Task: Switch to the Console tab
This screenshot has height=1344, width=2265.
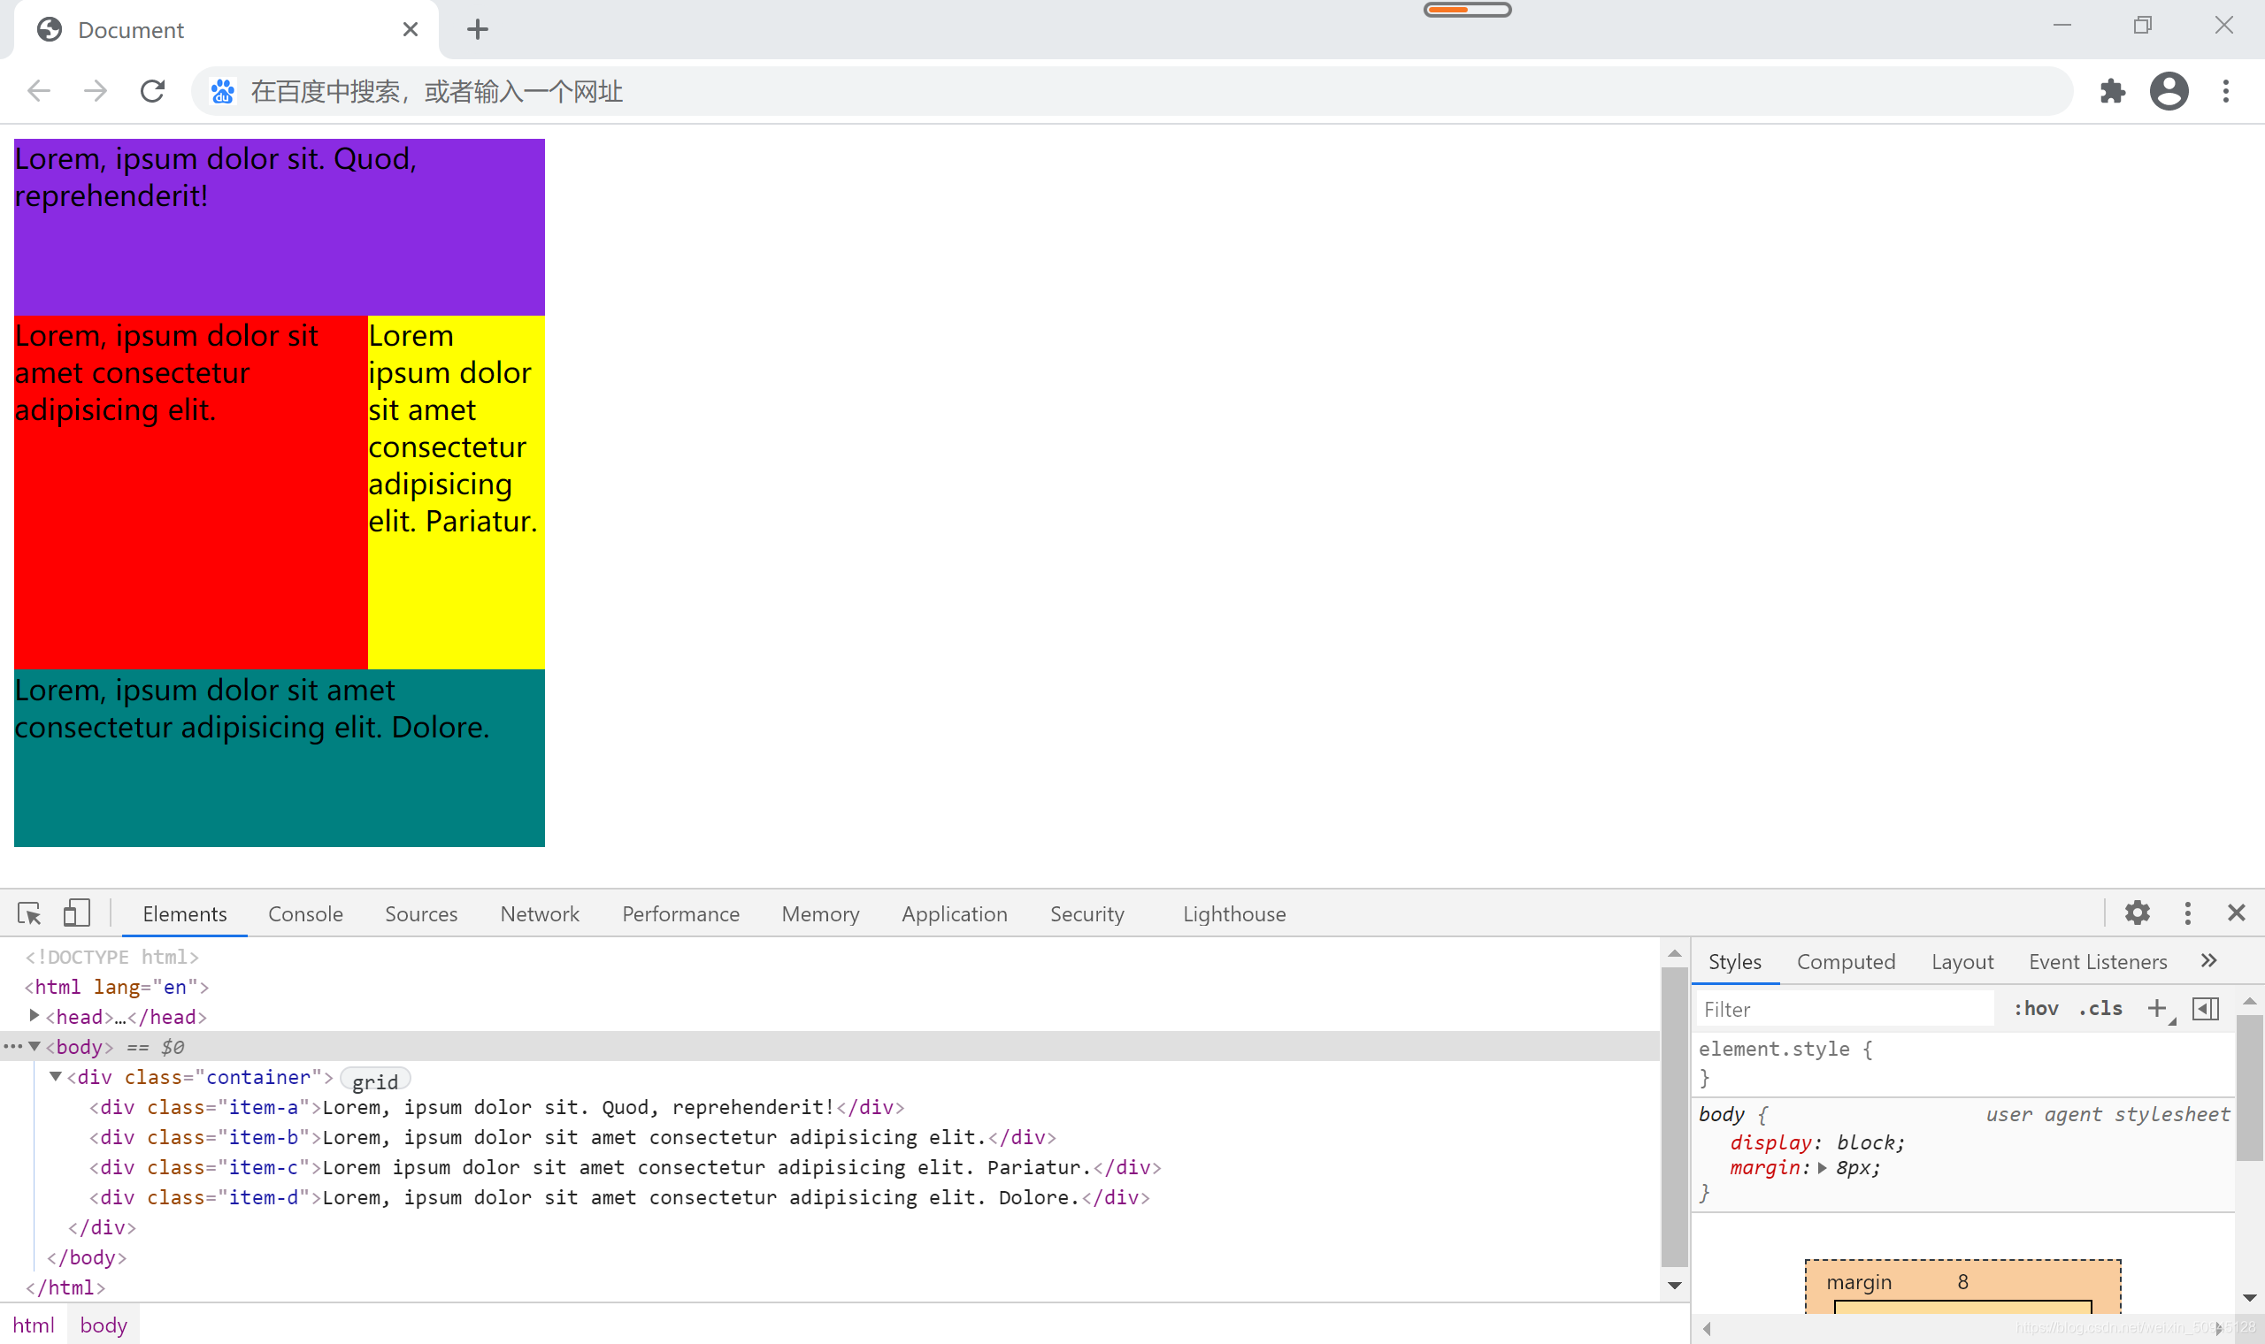Action: [x=305, y=913]
